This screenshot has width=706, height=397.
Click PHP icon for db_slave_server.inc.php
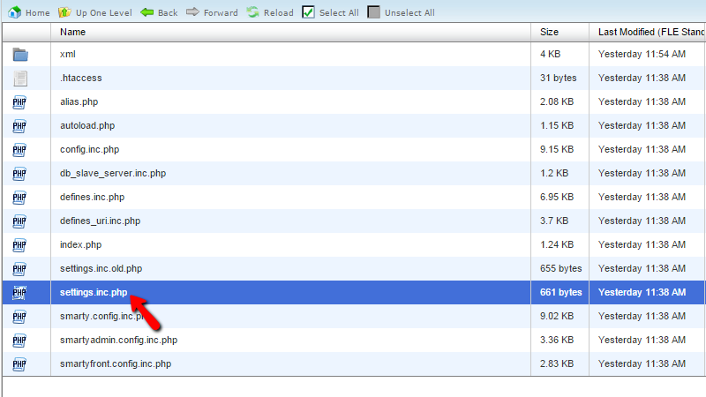[19, 174]
